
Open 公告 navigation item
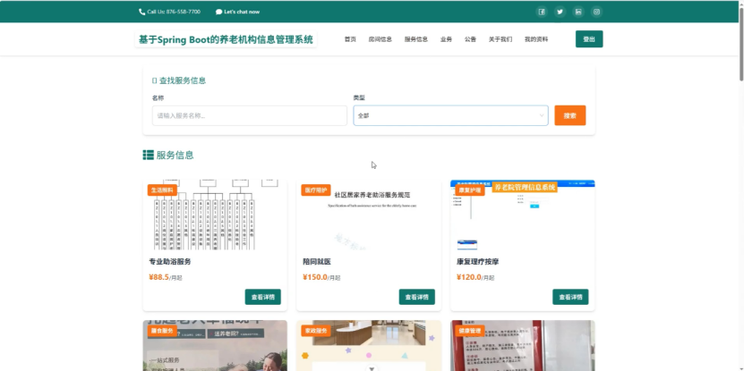(470, 39)
